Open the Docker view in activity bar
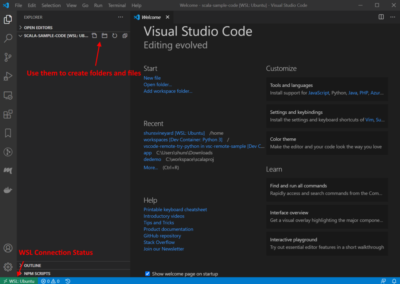Screen dimensions: 400x284 tap(8, 190)
